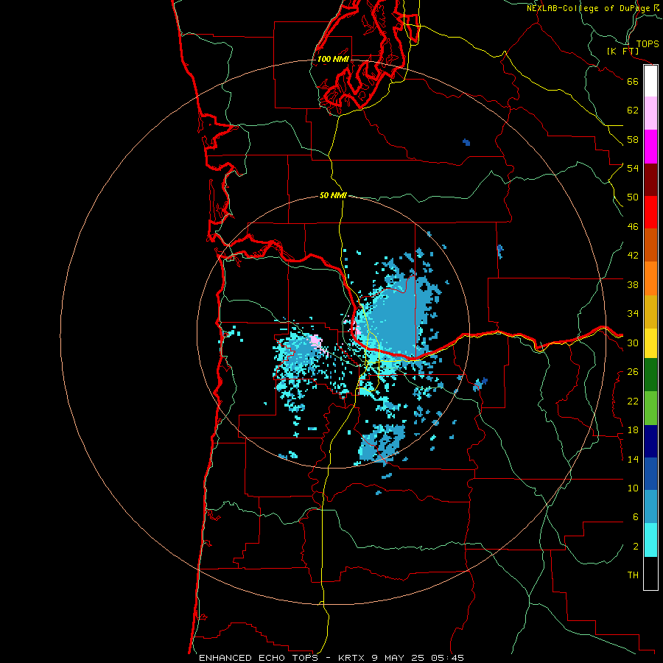663x663 pixels.
Task: Click the black TH threshold swatch
Action: click(x=650, y=573)
